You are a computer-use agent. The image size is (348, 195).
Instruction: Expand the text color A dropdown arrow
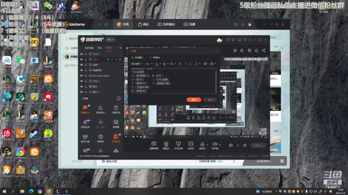160,64
